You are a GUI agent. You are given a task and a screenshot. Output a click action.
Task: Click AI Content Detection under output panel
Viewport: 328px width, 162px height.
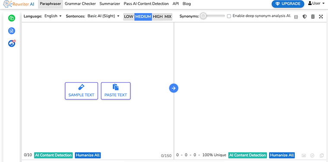coord(247,155)
